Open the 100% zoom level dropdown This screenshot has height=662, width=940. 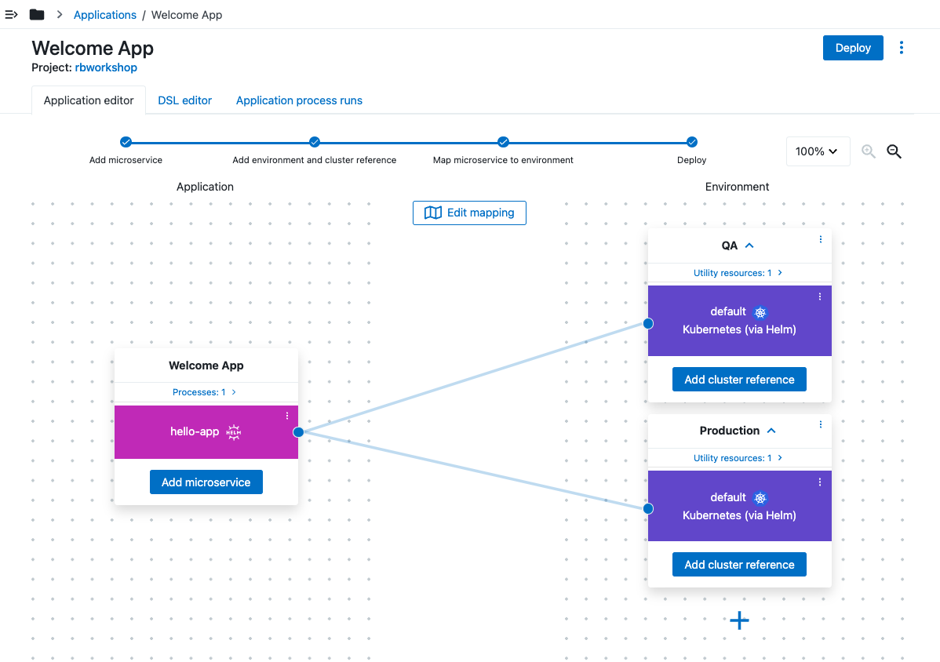pos(818,151)
